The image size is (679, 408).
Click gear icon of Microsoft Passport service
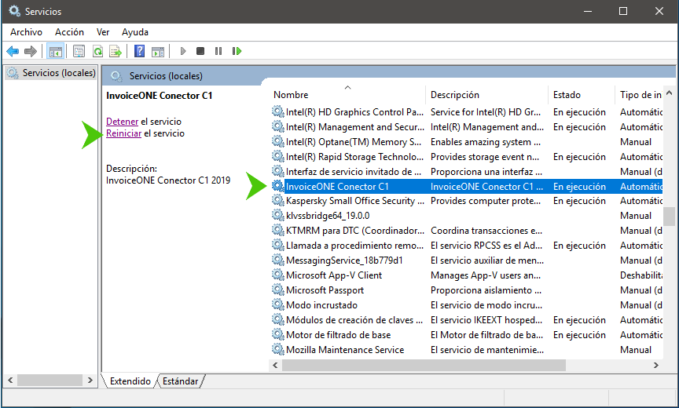[278, 290]
